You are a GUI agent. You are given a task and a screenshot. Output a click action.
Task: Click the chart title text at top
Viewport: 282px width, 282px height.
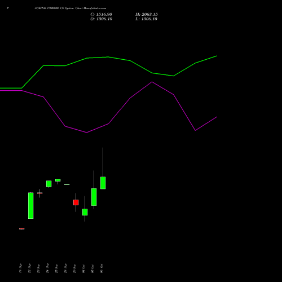(x=70, y=8)
